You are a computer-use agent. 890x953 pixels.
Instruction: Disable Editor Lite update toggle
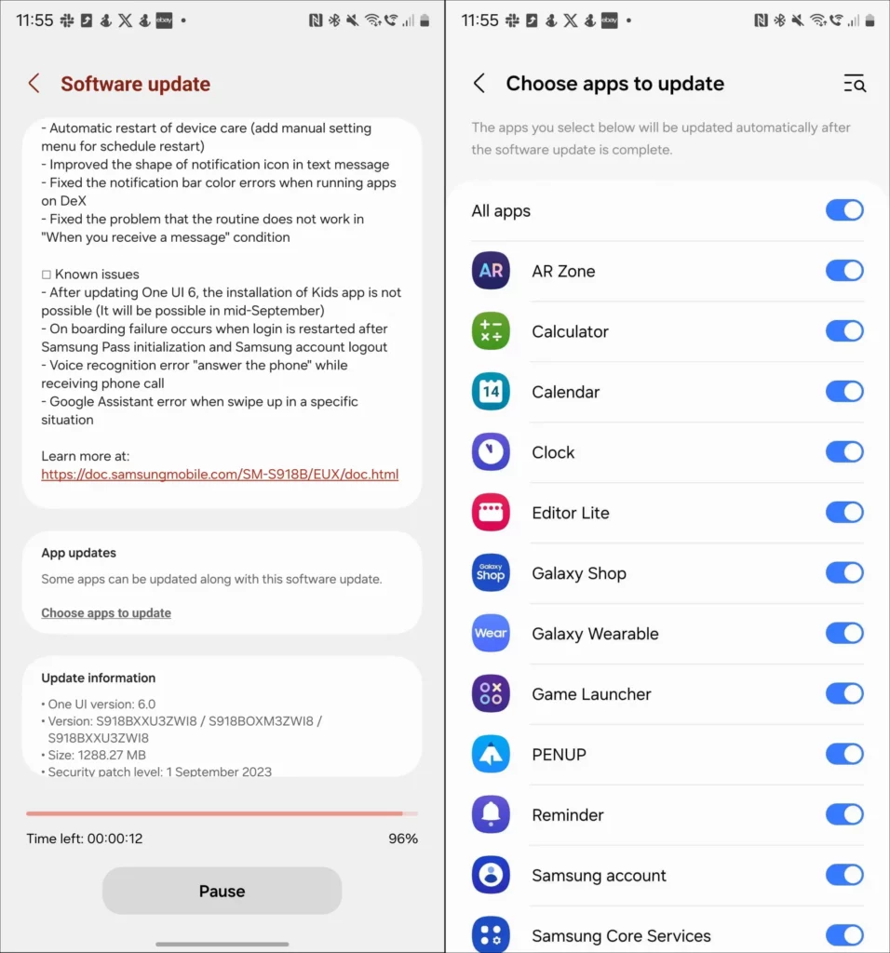click(844, 513)
